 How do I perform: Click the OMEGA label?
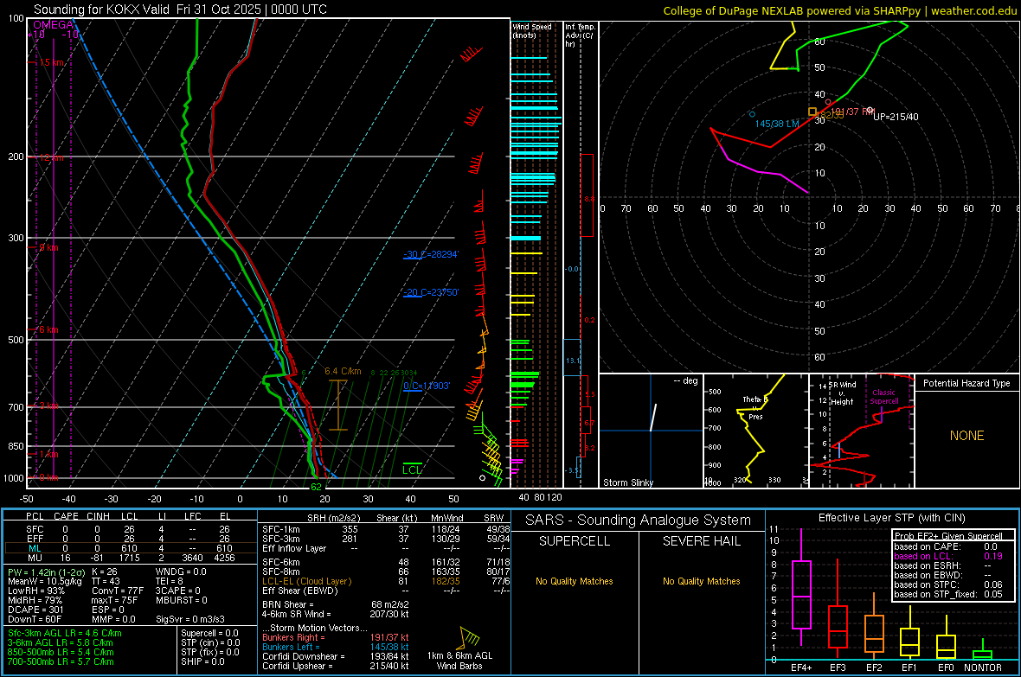coord(54,25)
